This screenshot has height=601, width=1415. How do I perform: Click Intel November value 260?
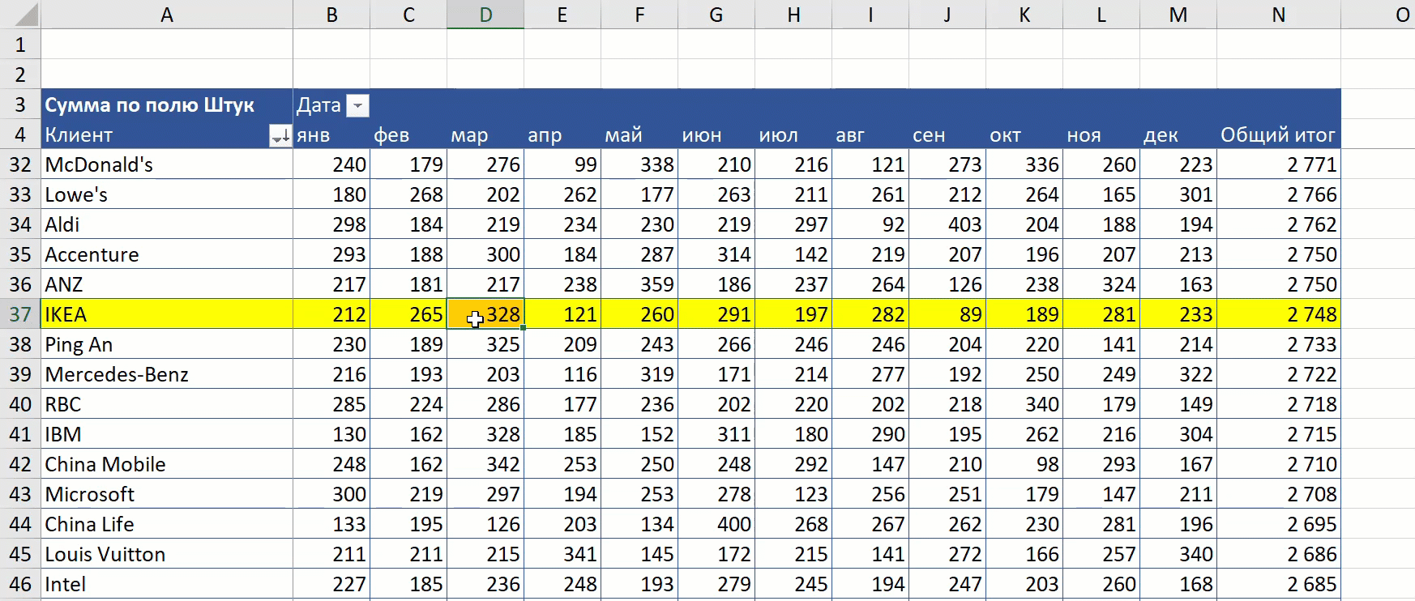click(1101, 584)
